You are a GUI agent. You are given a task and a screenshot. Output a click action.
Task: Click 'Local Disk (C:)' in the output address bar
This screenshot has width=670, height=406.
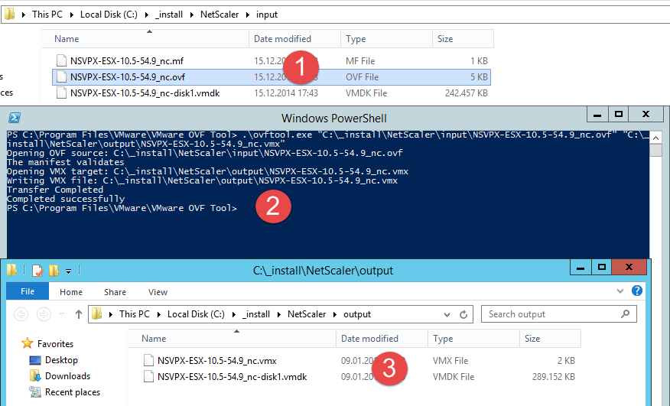196,314
